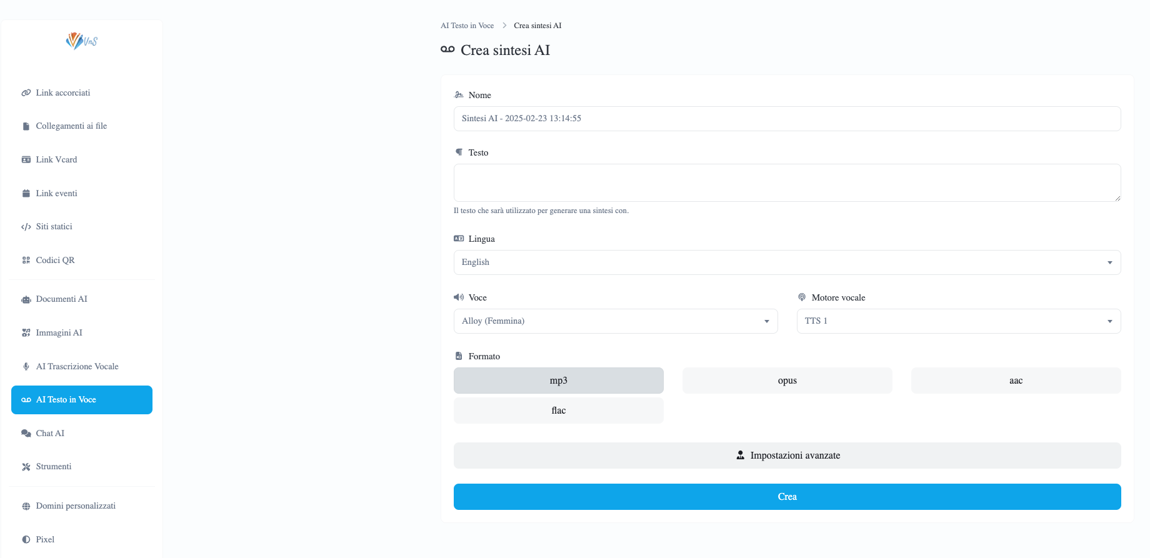1150x558 pixels.
Task: Click the Strumenti tools icon
Action: pyautogui.click(x=26, y=467)
